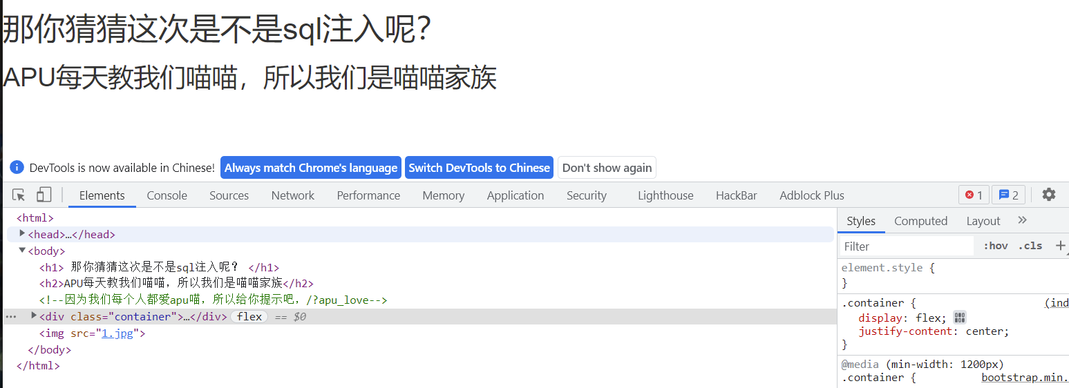Viewport: 1069px width, 388px height.
Task: Select the closing body tag row
Action: (50, 350)
